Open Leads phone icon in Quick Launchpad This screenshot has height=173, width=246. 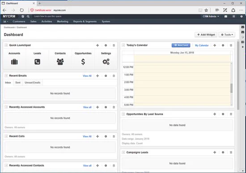click(x=37, y=62)
